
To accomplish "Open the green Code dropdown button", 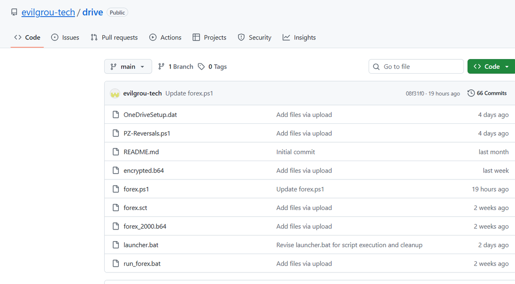I will 491,66.
